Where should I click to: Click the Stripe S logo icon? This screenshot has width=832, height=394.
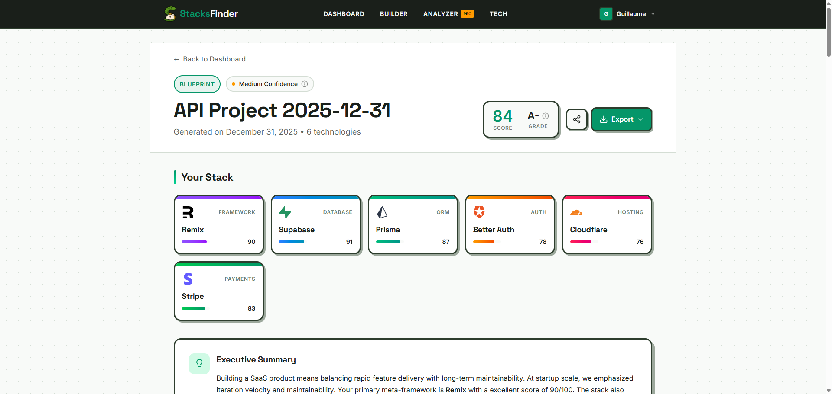(x=188, y=279)
